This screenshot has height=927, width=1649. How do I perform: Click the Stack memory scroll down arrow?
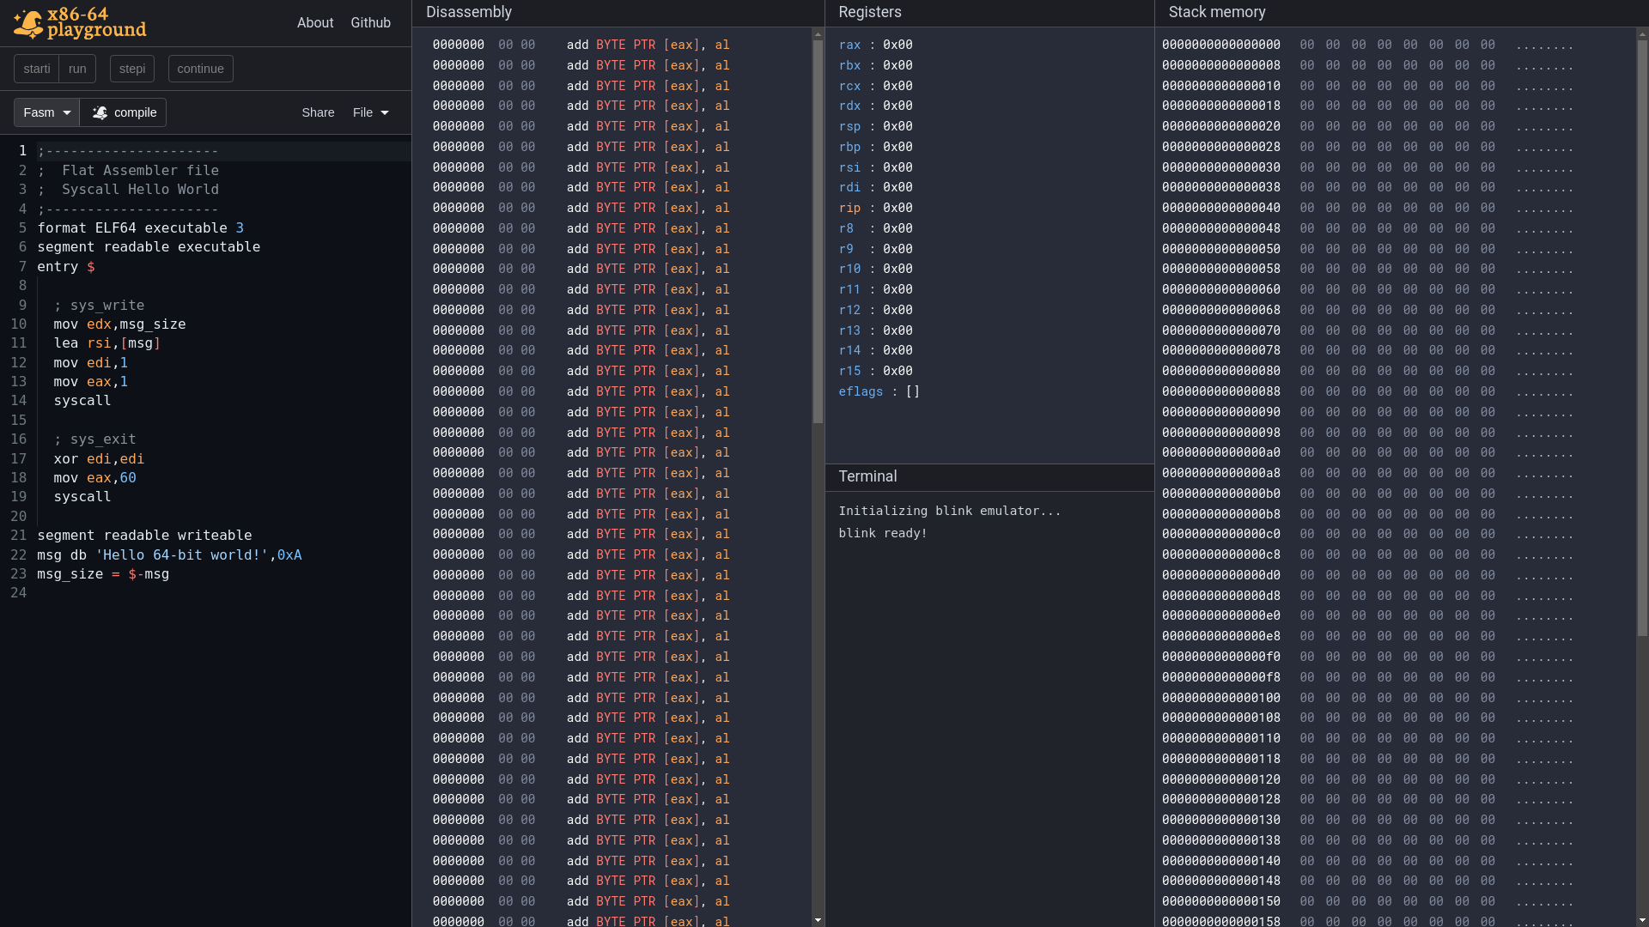(x=1642, y=920)
